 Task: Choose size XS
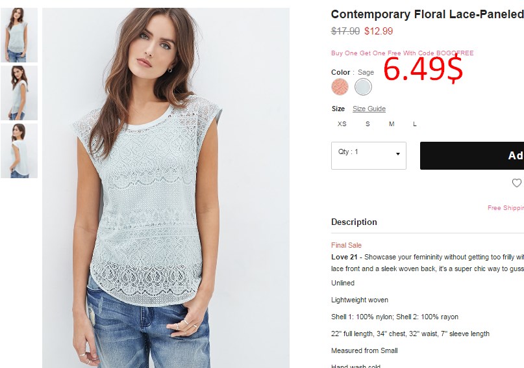pos(342,124)
